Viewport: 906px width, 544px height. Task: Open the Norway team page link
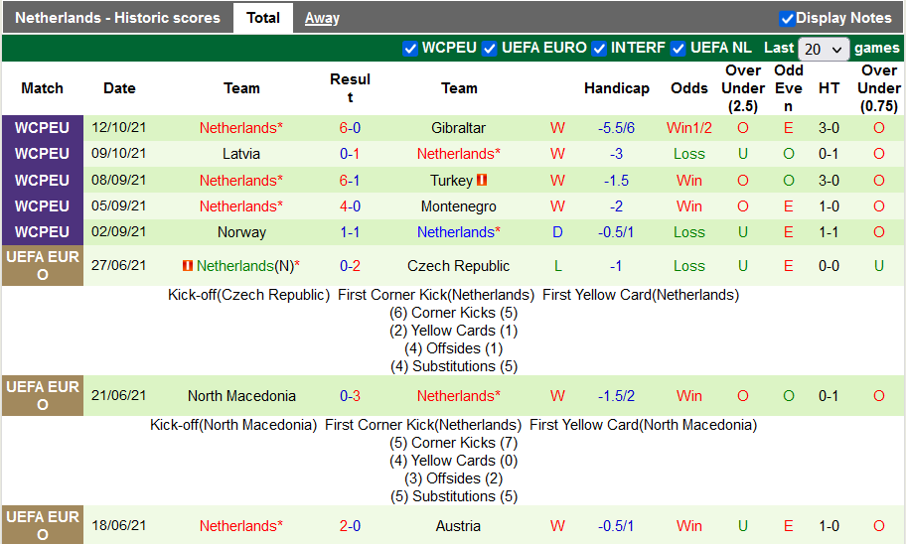(241, 232)
